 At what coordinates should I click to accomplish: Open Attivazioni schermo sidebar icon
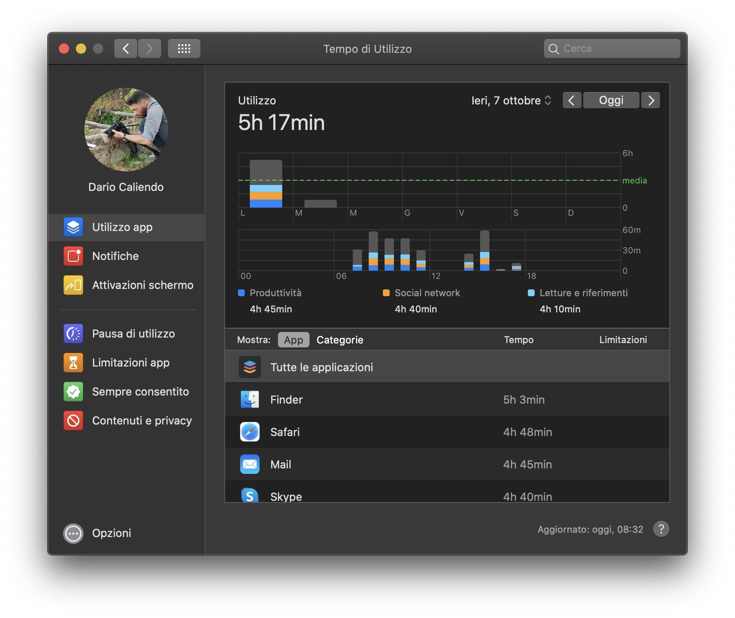[73, 285]
